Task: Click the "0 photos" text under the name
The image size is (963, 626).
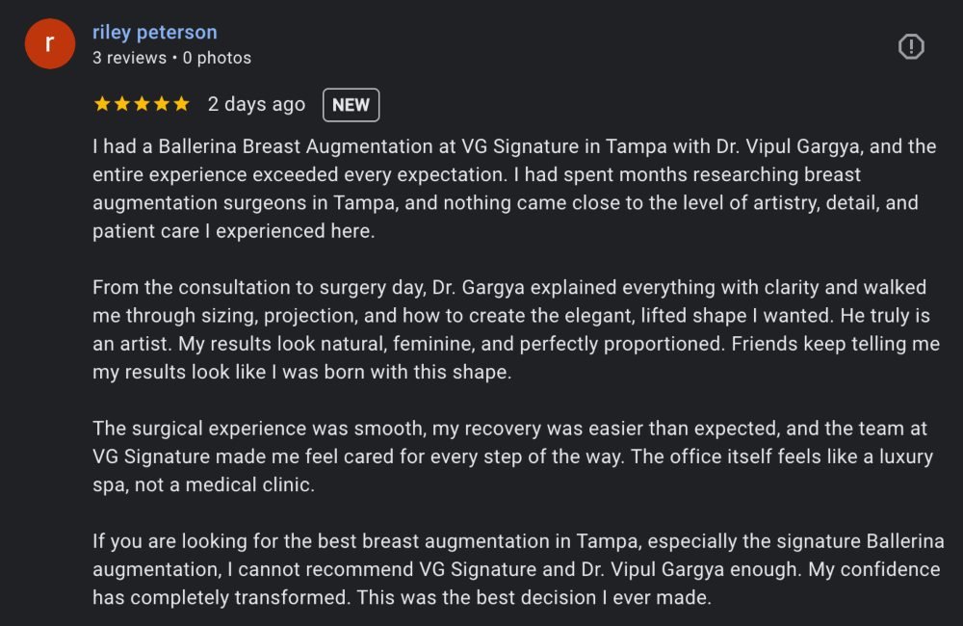Action: coord(217,58)
